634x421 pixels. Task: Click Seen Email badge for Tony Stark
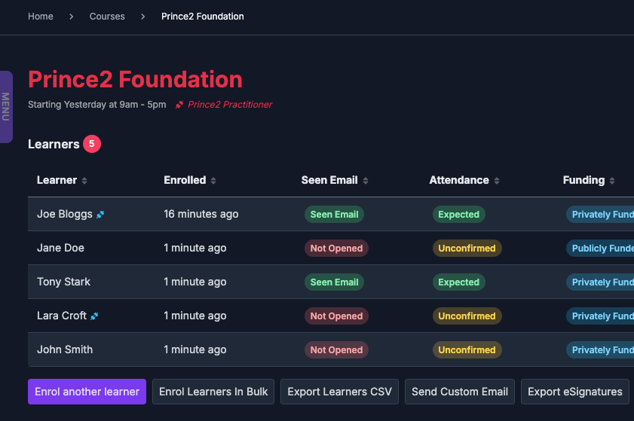[335, 282]
